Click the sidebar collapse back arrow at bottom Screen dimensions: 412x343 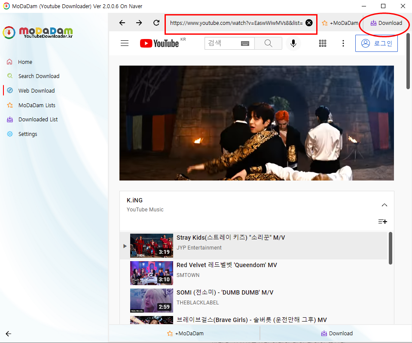[x=9, y=334]
